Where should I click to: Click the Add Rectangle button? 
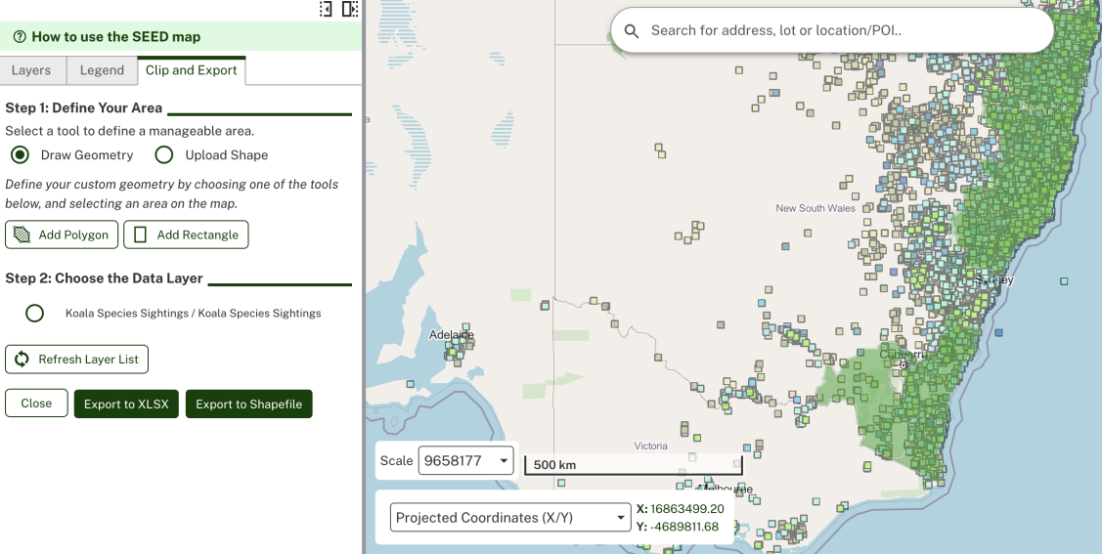[186, 234]
